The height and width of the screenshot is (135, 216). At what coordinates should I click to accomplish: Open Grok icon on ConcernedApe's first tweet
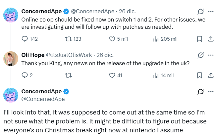(x=200, y=12)
